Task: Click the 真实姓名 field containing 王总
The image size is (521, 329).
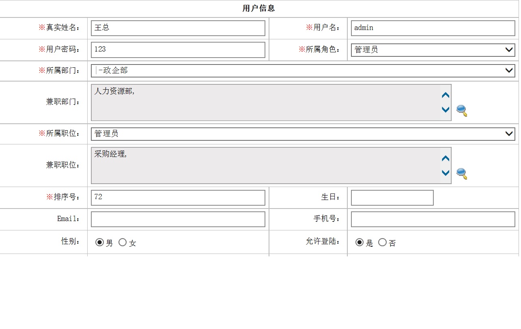Action: [178, 28]
